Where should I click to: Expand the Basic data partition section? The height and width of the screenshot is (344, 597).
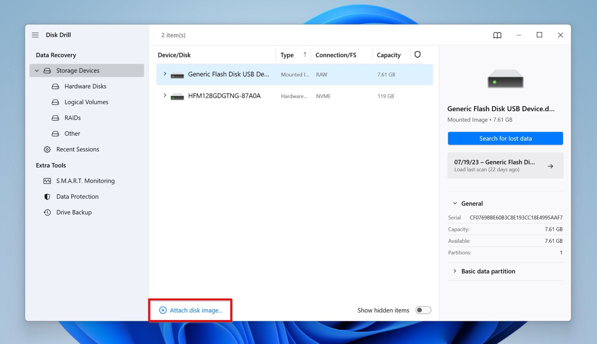(455, 271)
